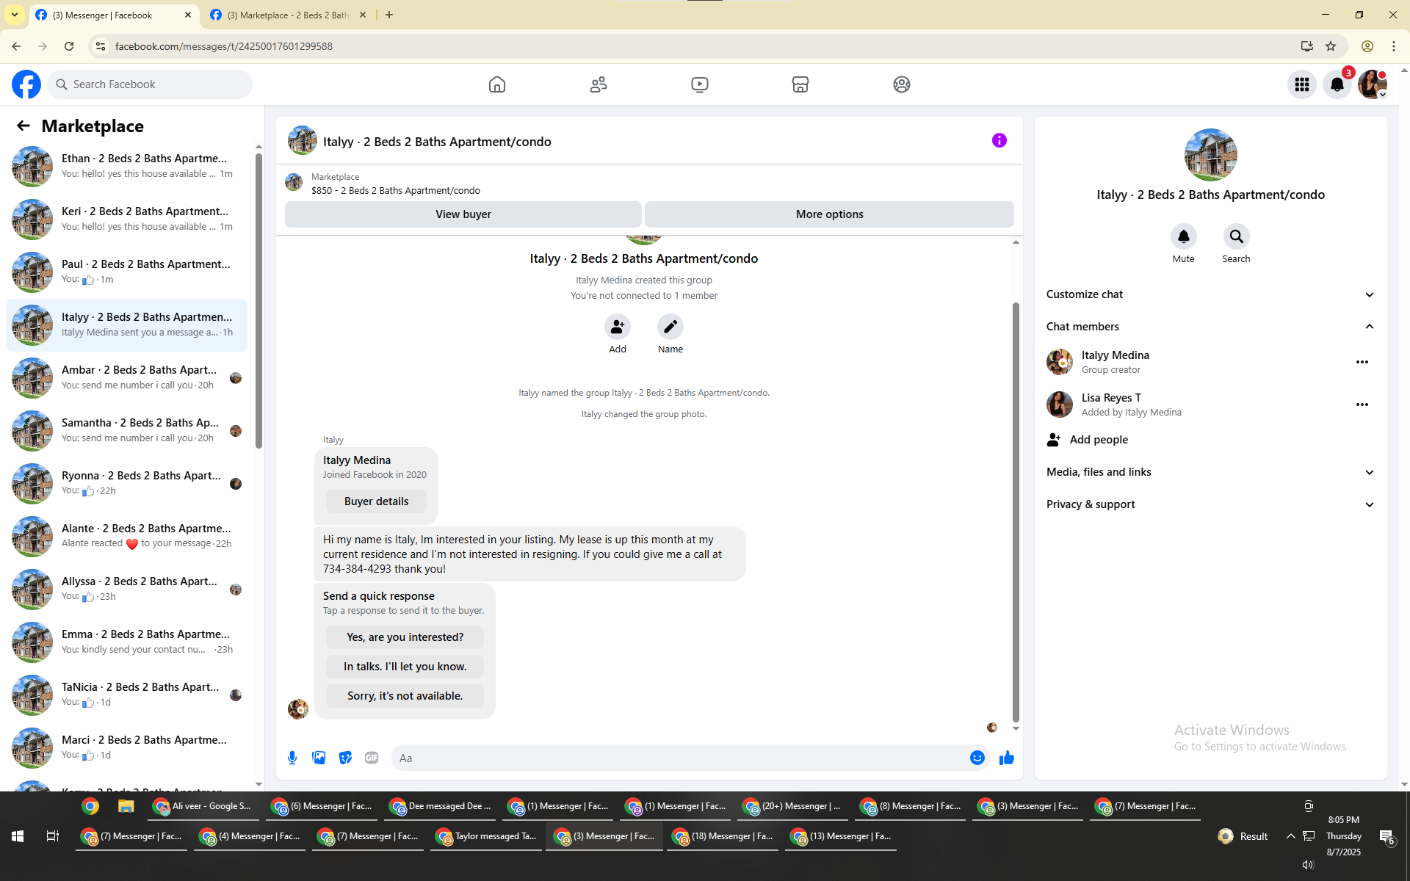The image size is (1410, 881).
Task: Open the Ethan conversation
Action: coord(126,166)
